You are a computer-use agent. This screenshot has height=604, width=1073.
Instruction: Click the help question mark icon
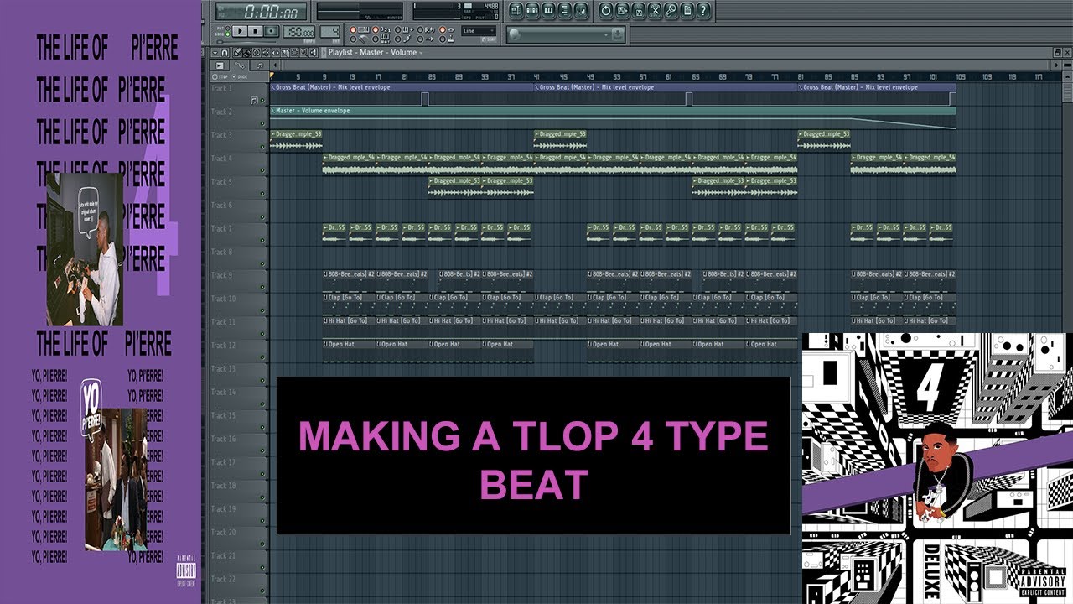pyautogui.click(x=703, y=10)
